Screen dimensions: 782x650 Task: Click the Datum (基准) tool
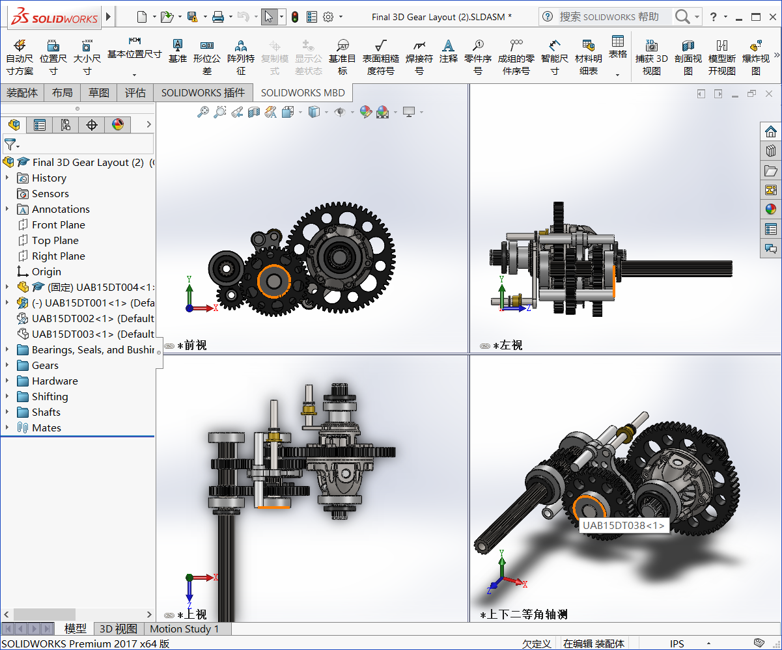click(177, 51)
